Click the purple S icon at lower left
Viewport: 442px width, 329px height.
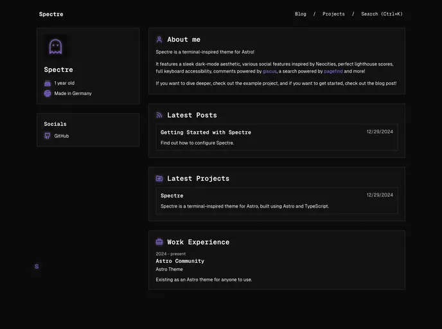[37, 267]
